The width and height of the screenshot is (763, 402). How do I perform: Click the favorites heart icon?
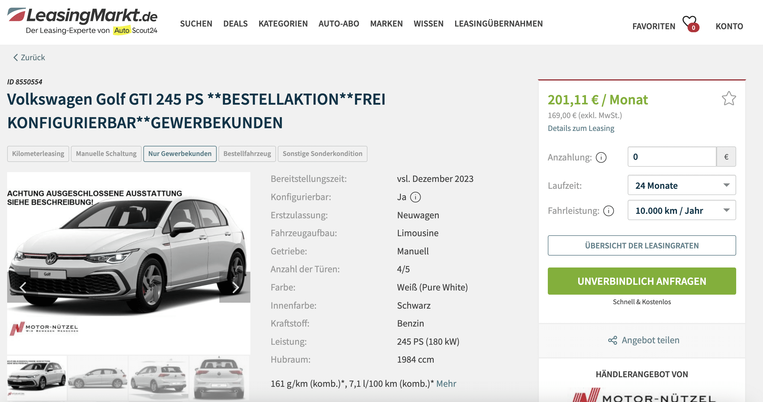690,23
